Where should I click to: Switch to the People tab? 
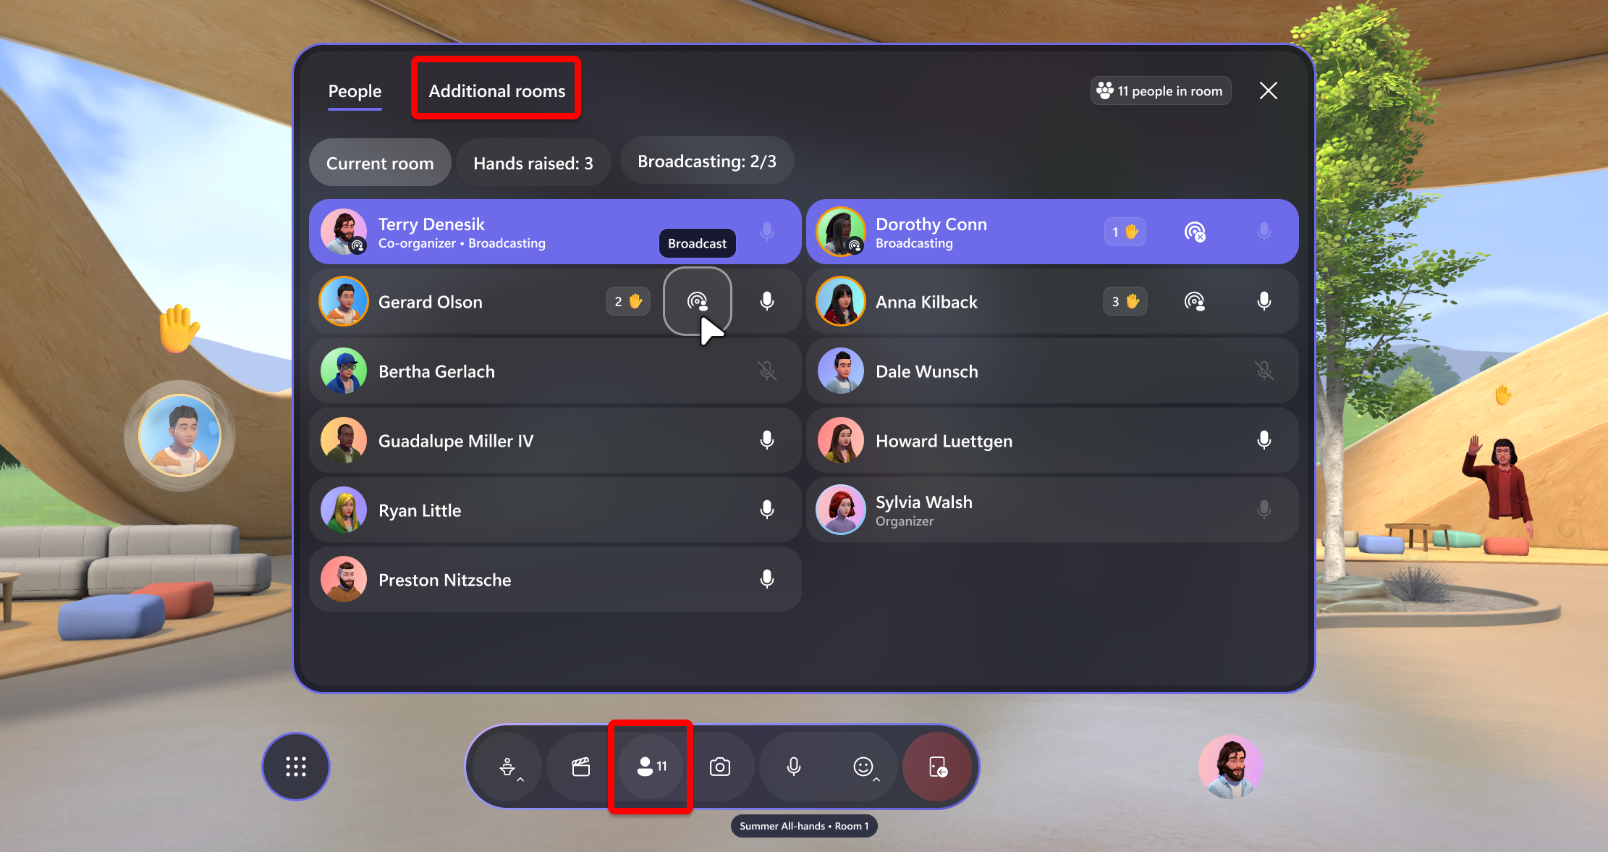pyautogui.click(x=355, y=90)
